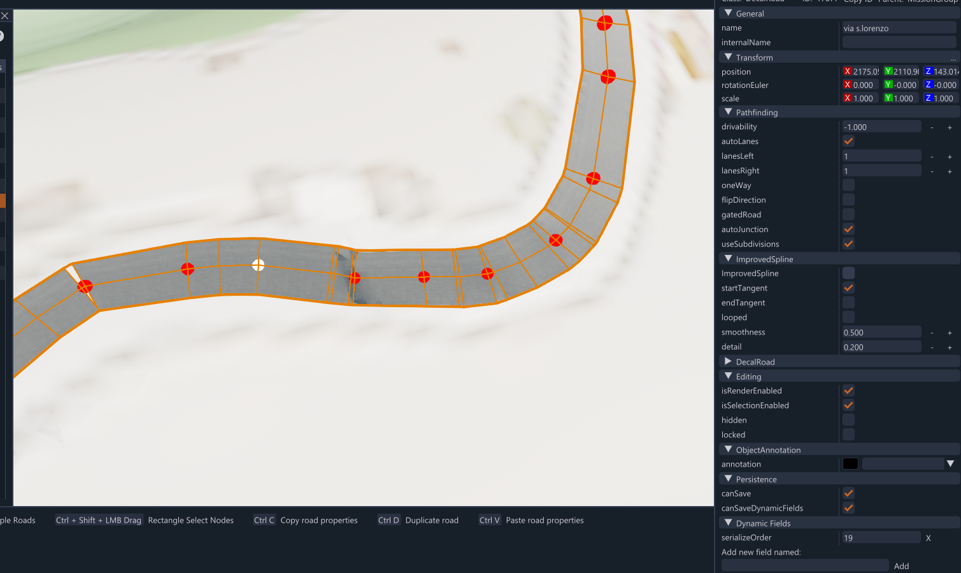Click the empty internalName field
This screenshot has width=961, height=573.
[899, 43]
